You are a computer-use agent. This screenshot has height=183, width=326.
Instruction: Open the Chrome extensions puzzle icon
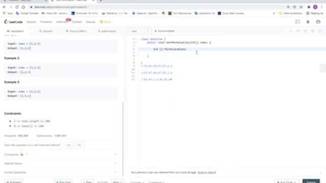coord(309,7)
